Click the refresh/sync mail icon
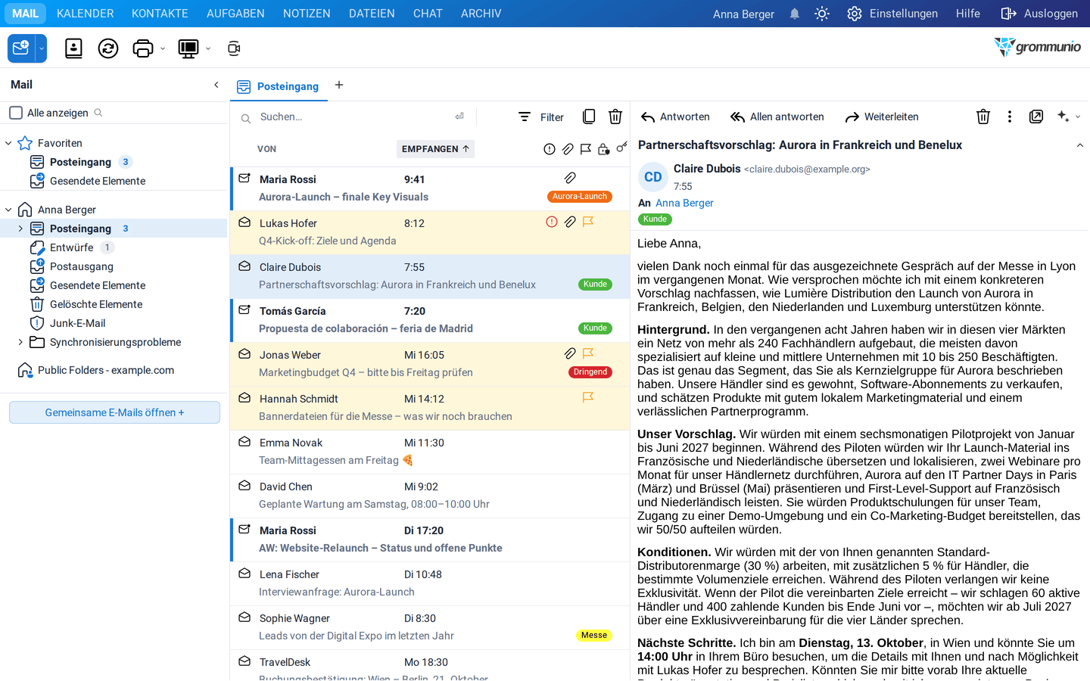Image resolution: width=1090 pixels, height=681 pixels. click(x=108, y=48)
